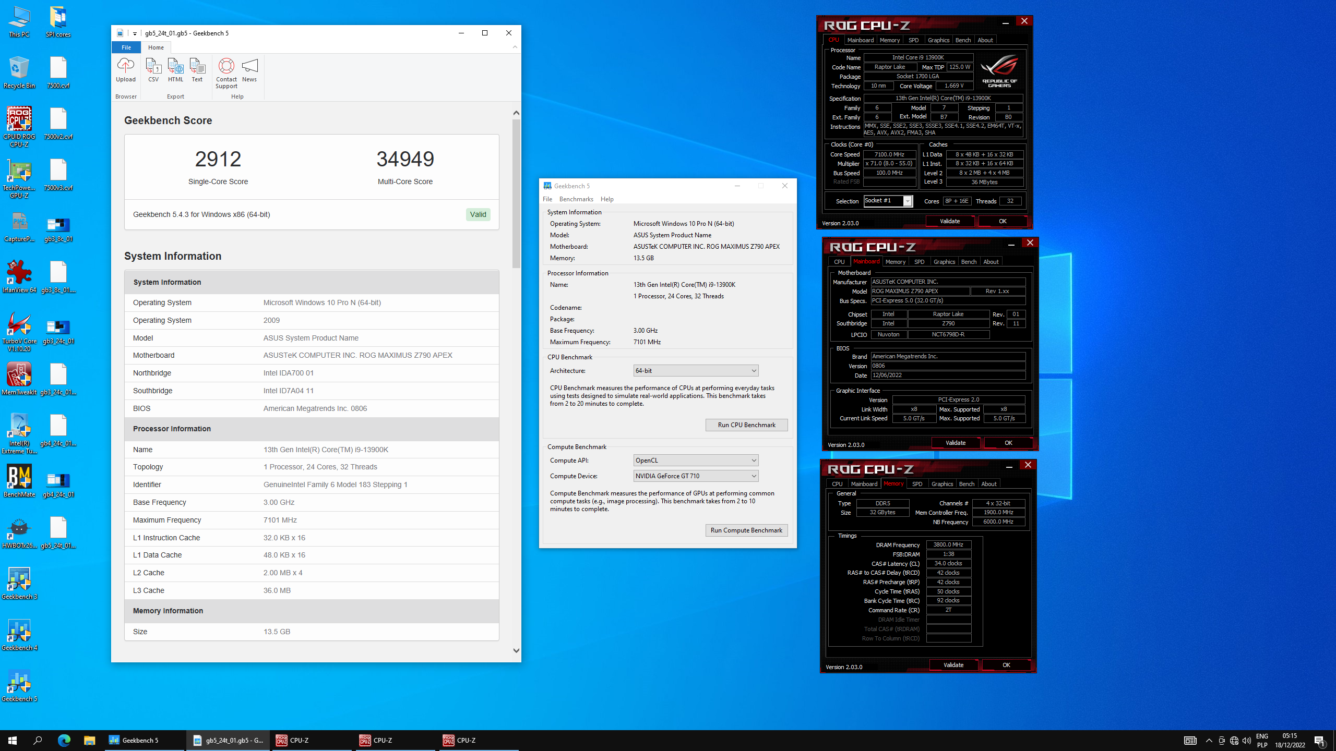The height and width of the screenshot is (751, 1336).
Task: Click Single-Core Score value 2912
Action: point(218,159)
